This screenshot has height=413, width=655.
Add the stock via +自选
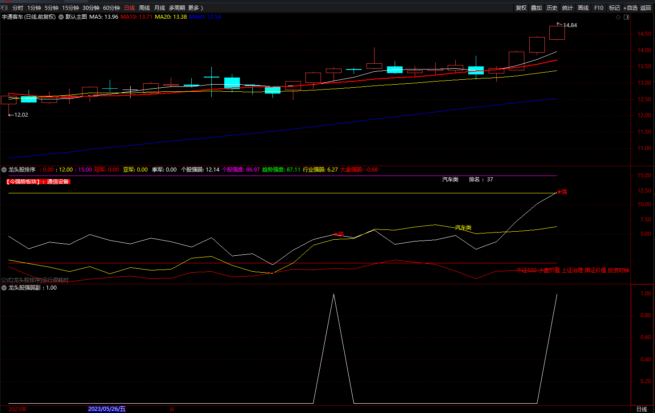[630, 8]
